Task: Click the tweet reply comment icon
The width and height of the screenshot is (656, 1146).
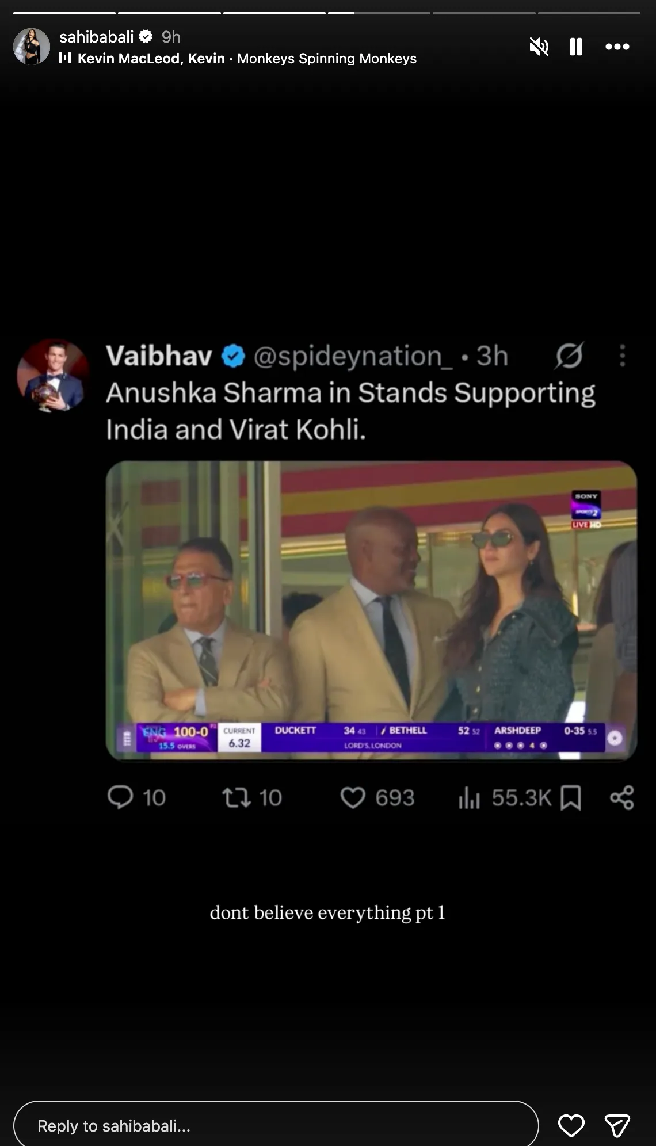Action: (x=120, y=797)
